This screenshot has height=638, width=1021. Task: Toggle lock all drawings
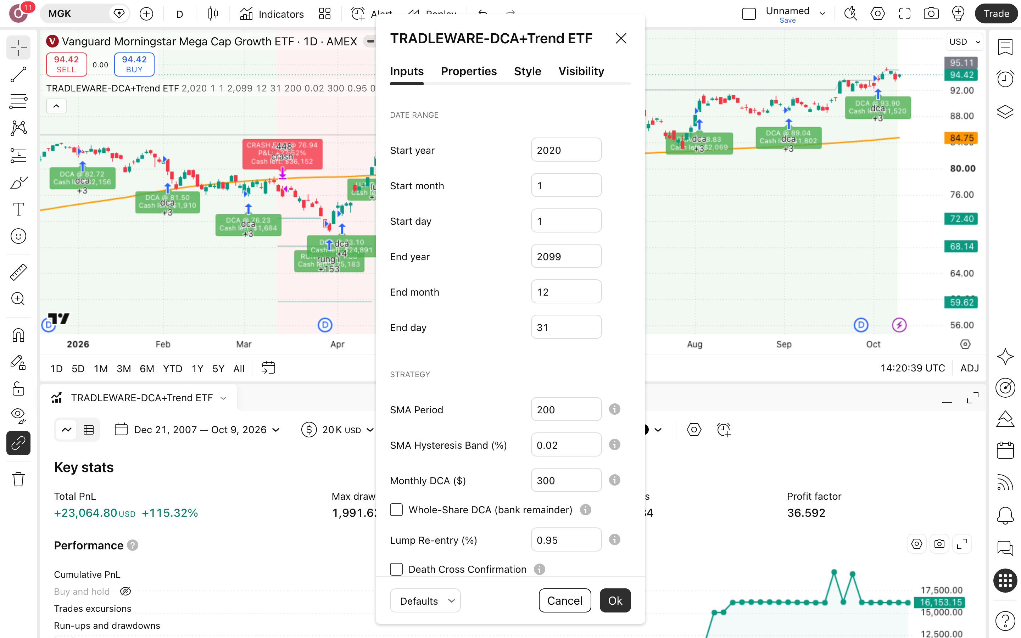coord(18,388)
